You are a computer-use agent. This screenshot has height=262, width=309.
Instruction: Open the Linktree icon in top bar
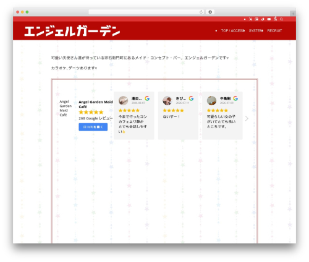[x=275, y=19]
